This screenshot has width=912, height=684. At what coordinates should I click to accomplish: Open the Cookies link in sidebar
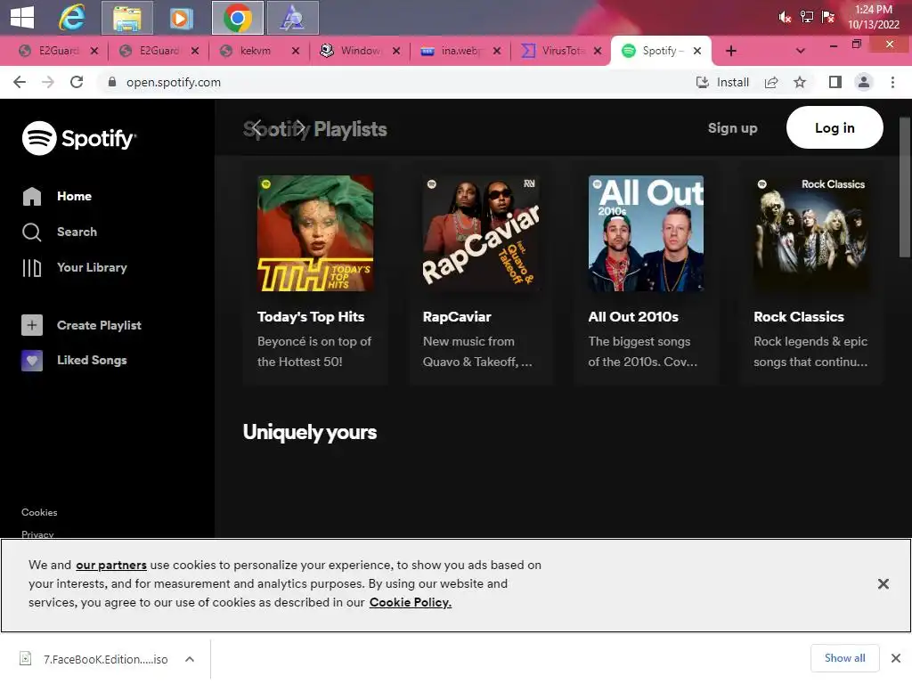(39, 512)
